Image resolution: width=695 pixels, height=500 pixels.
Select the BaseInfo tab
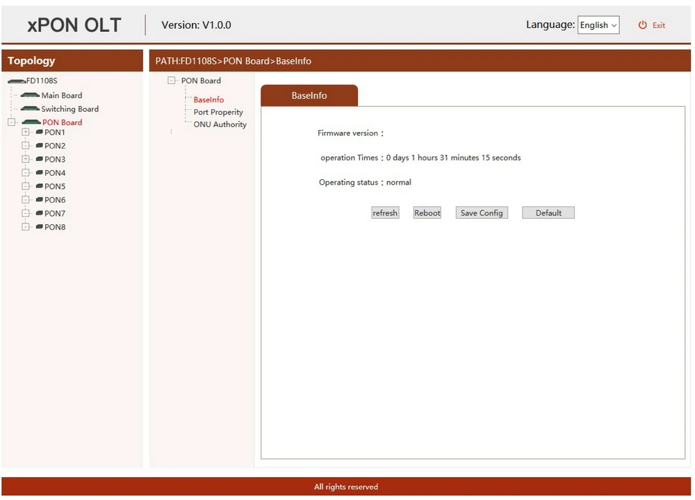tap(309, 96)
